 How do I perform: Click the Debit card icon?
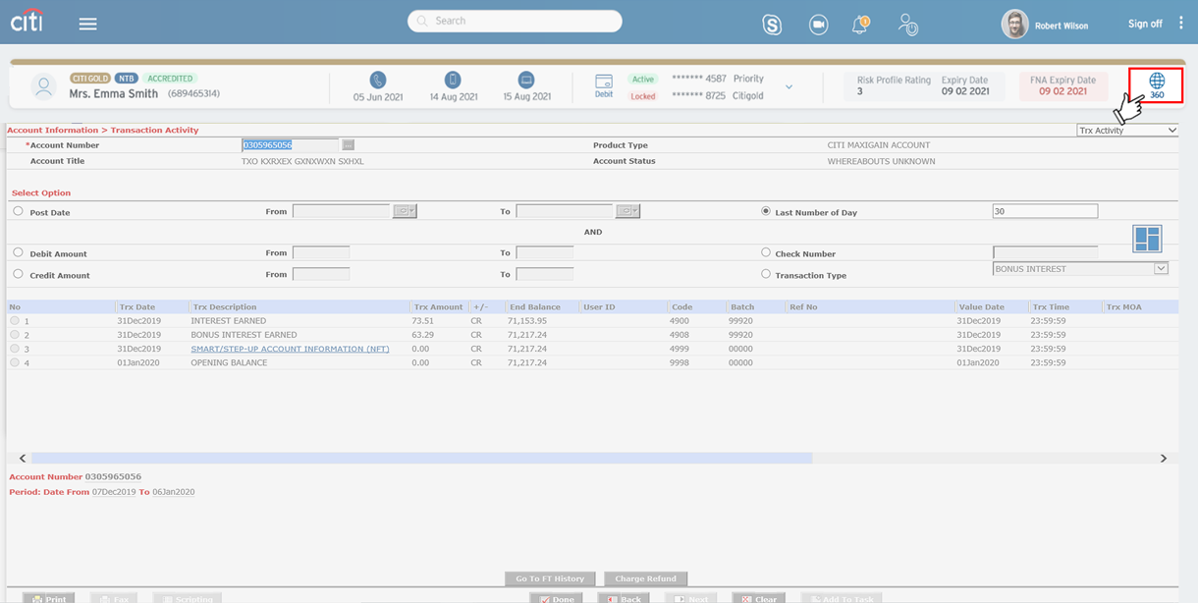tap(604, 82)
